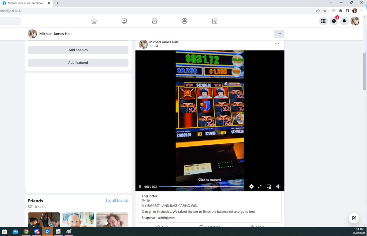Click the grayed extension icon next to the star
The height and width of the screenshot is (236, 367).
[x=333, y=11]
